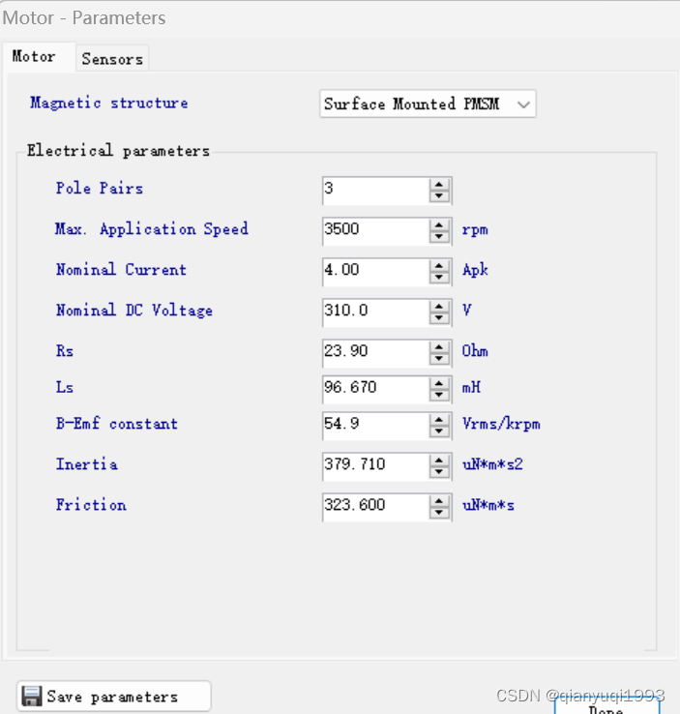This screenshot has height=714, width=680.
Task: Decrease Nominal Current spinner value
Action: 440,277
